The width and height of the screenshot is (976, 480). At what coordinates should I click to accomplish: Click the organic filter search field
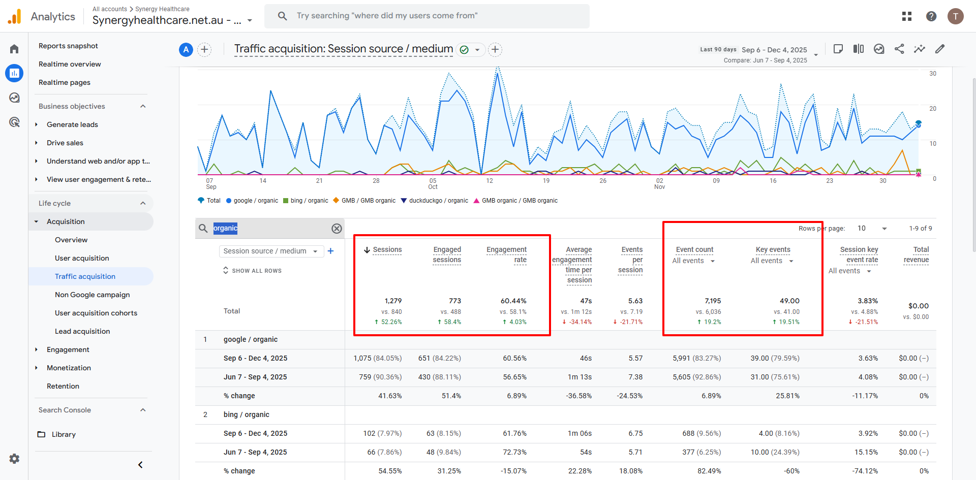(269, 229)
